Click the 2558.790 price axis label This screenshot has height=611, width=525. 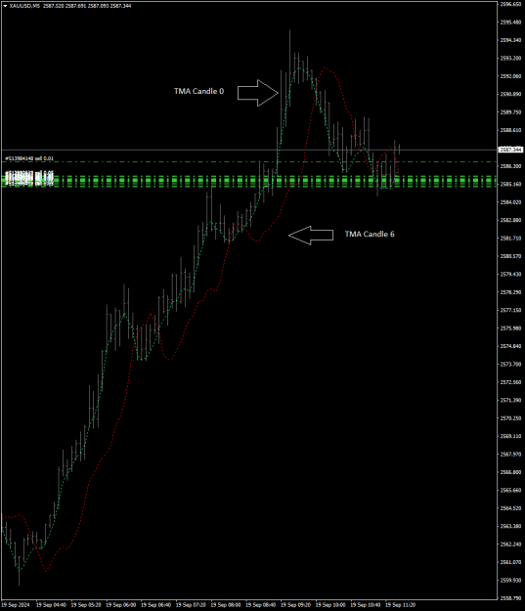pyautogui.click(x=511, y=597)
